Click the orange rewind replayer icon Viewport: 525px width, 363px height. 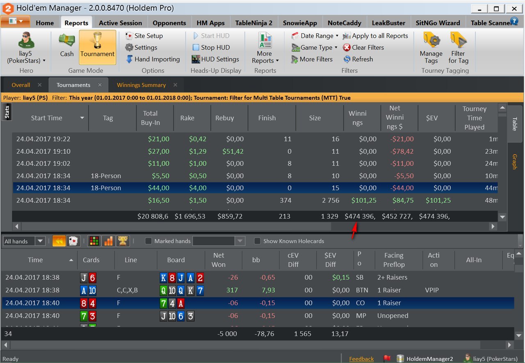(59, 241)
